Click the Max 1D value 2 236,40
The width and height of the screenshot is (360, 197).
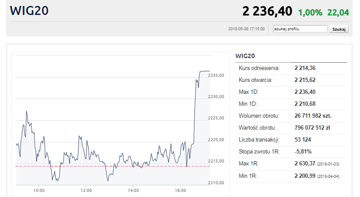point(305,92)
